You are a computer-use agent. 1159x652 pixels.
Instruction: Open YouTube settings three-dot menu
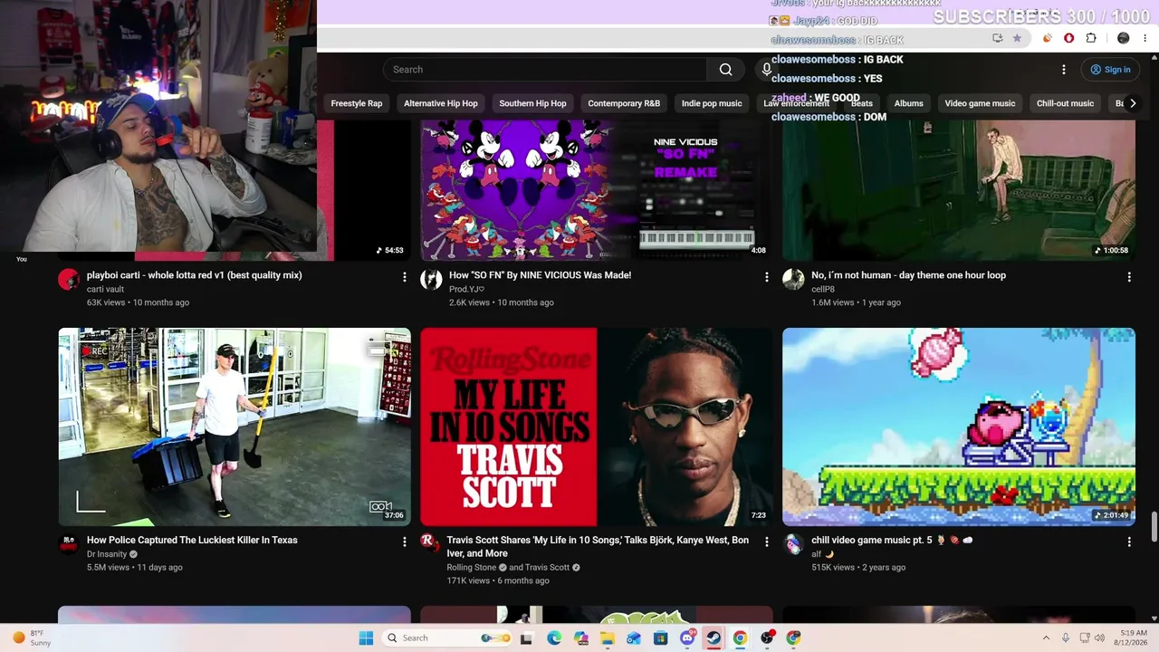[x=1064, y=70]
